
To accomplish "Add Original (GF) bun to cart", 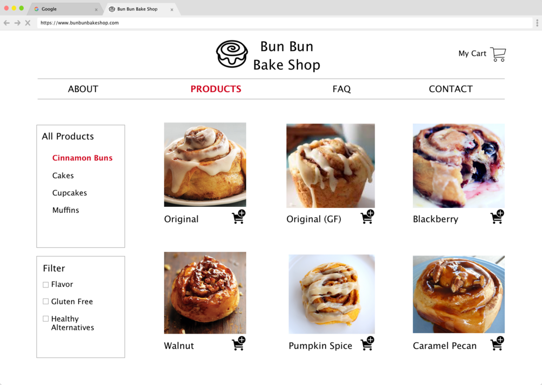I will 367,217.
